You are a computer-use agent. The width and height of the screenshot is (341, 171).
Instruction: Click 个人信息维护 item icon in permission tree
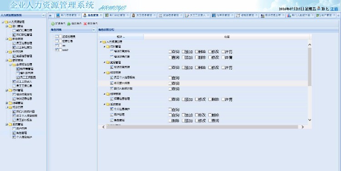click(112, 109)
